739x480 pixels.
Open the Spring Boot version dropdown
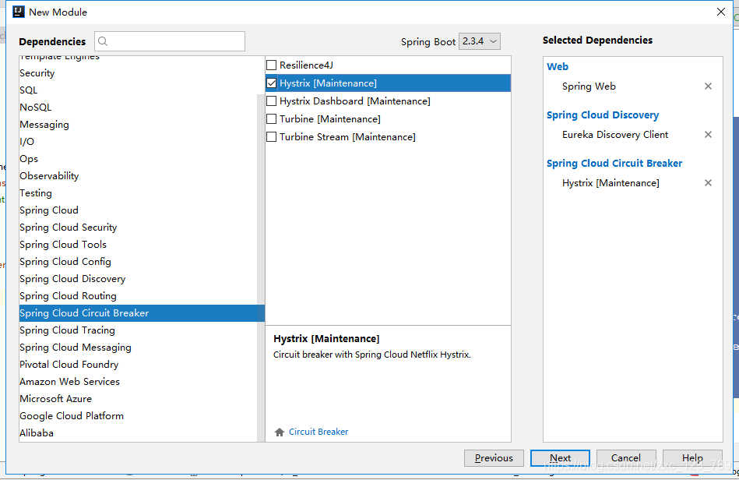(480, 41)
